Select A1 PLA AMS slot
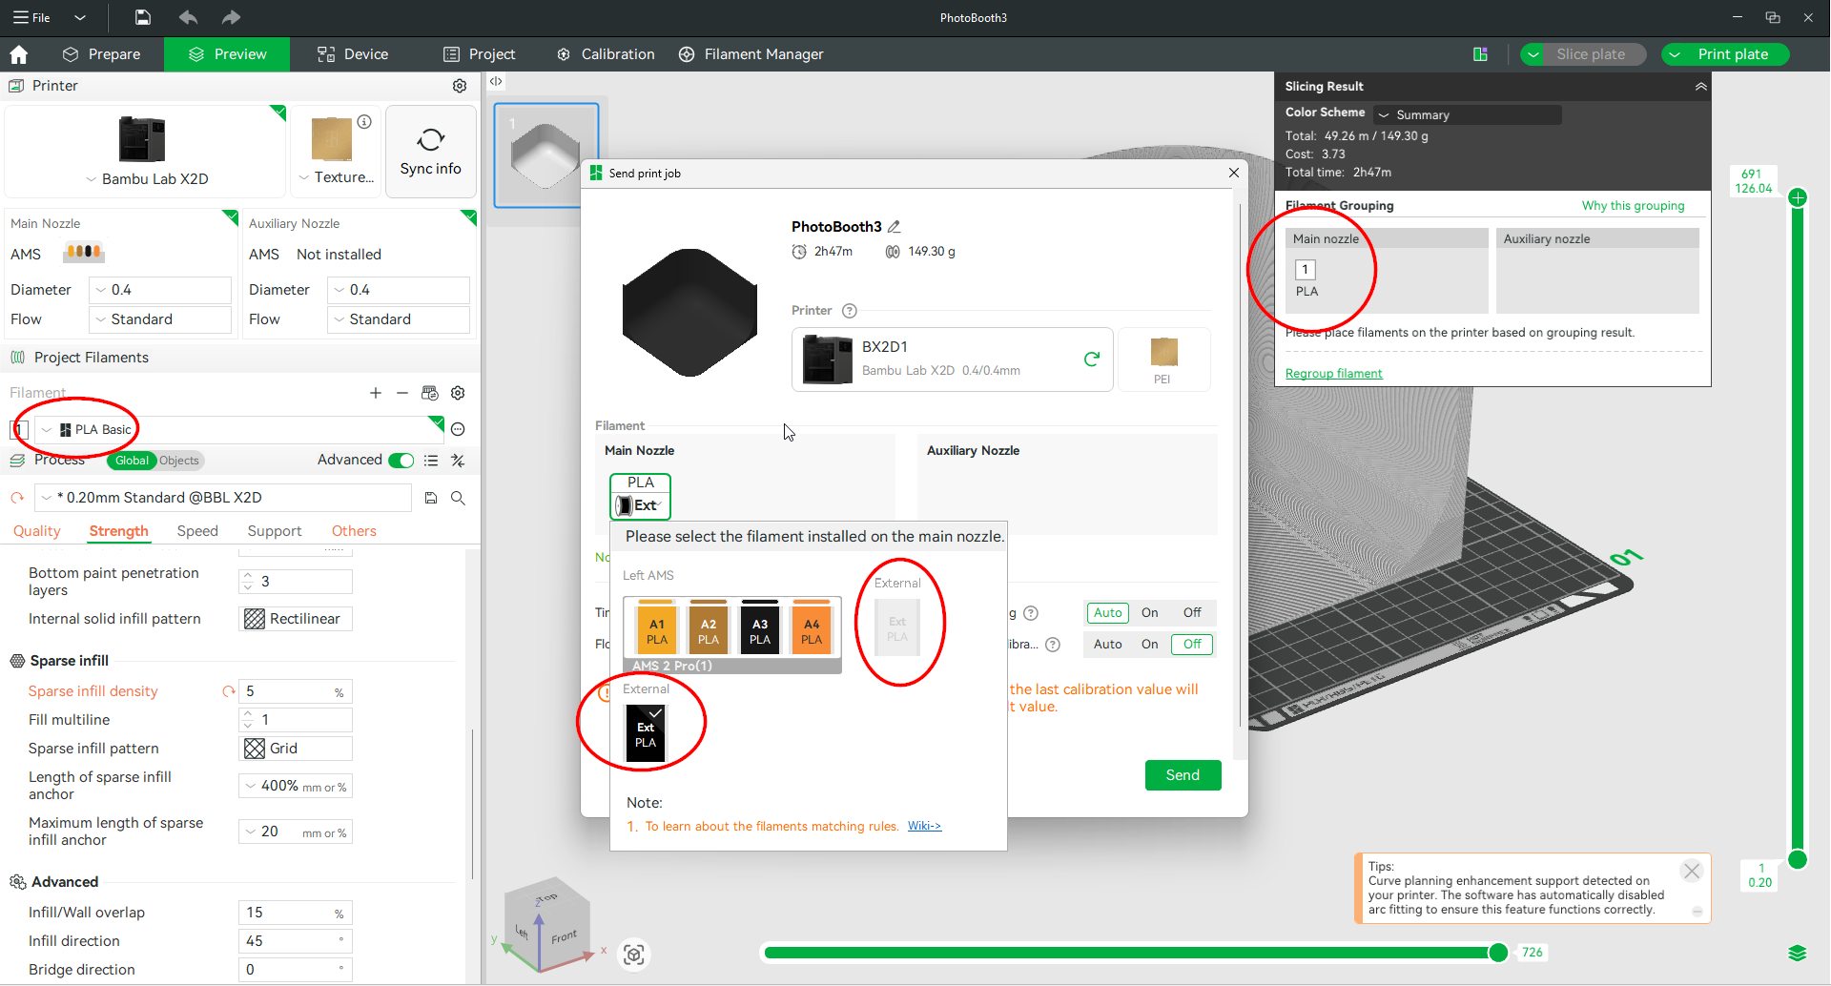The image size is (1831, 986). pyautogui.click(x=657, y=627)
